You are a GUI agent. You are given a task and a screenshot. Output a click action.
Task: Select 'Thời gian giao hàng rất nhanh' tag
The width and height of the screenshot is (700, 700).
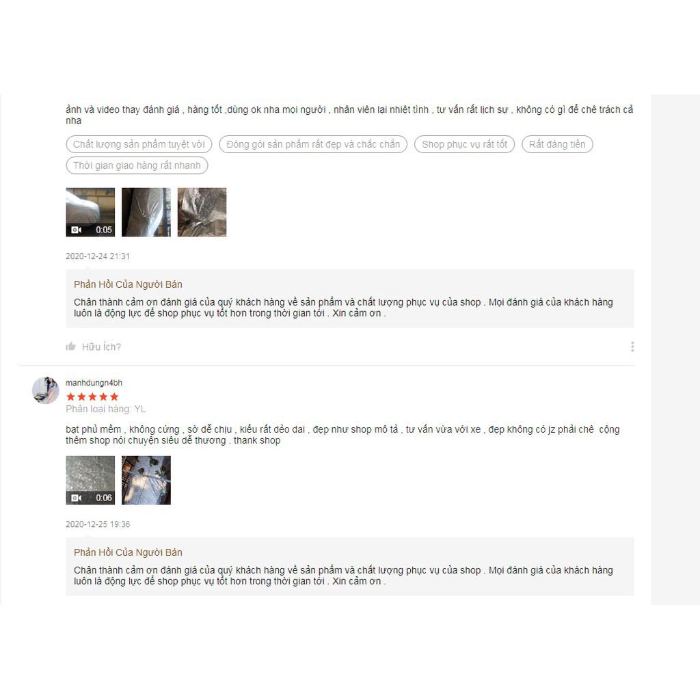(137, 165)
